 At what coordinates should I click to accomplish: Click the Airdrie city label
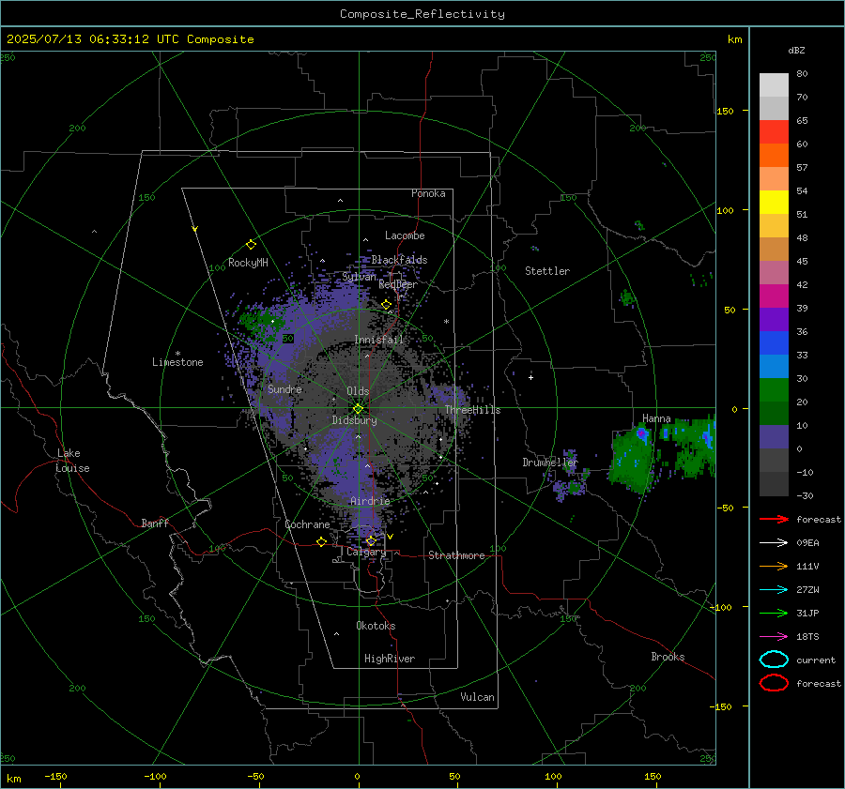coord(370,501)
